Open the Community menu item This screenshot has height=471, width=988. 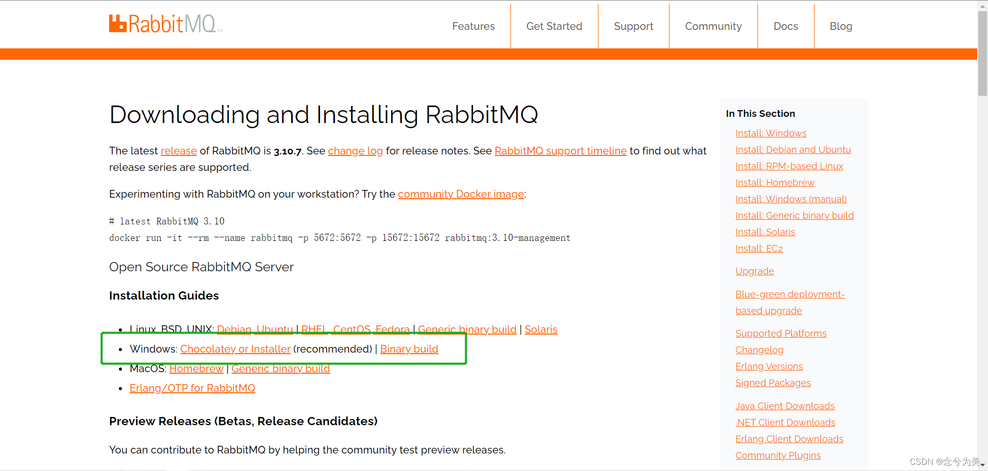point(713,26)
